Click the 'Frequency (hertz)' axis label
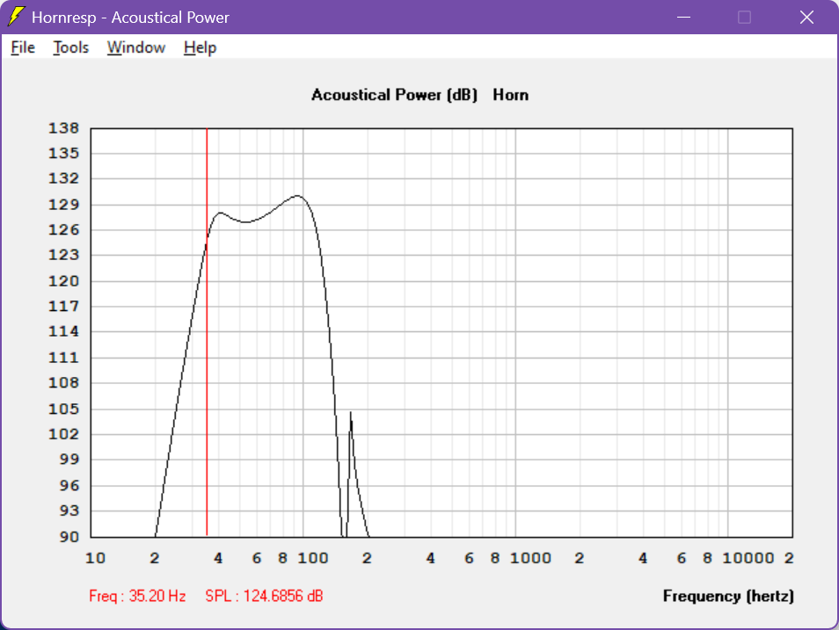 pyautogui.click(x=728, y=596)
